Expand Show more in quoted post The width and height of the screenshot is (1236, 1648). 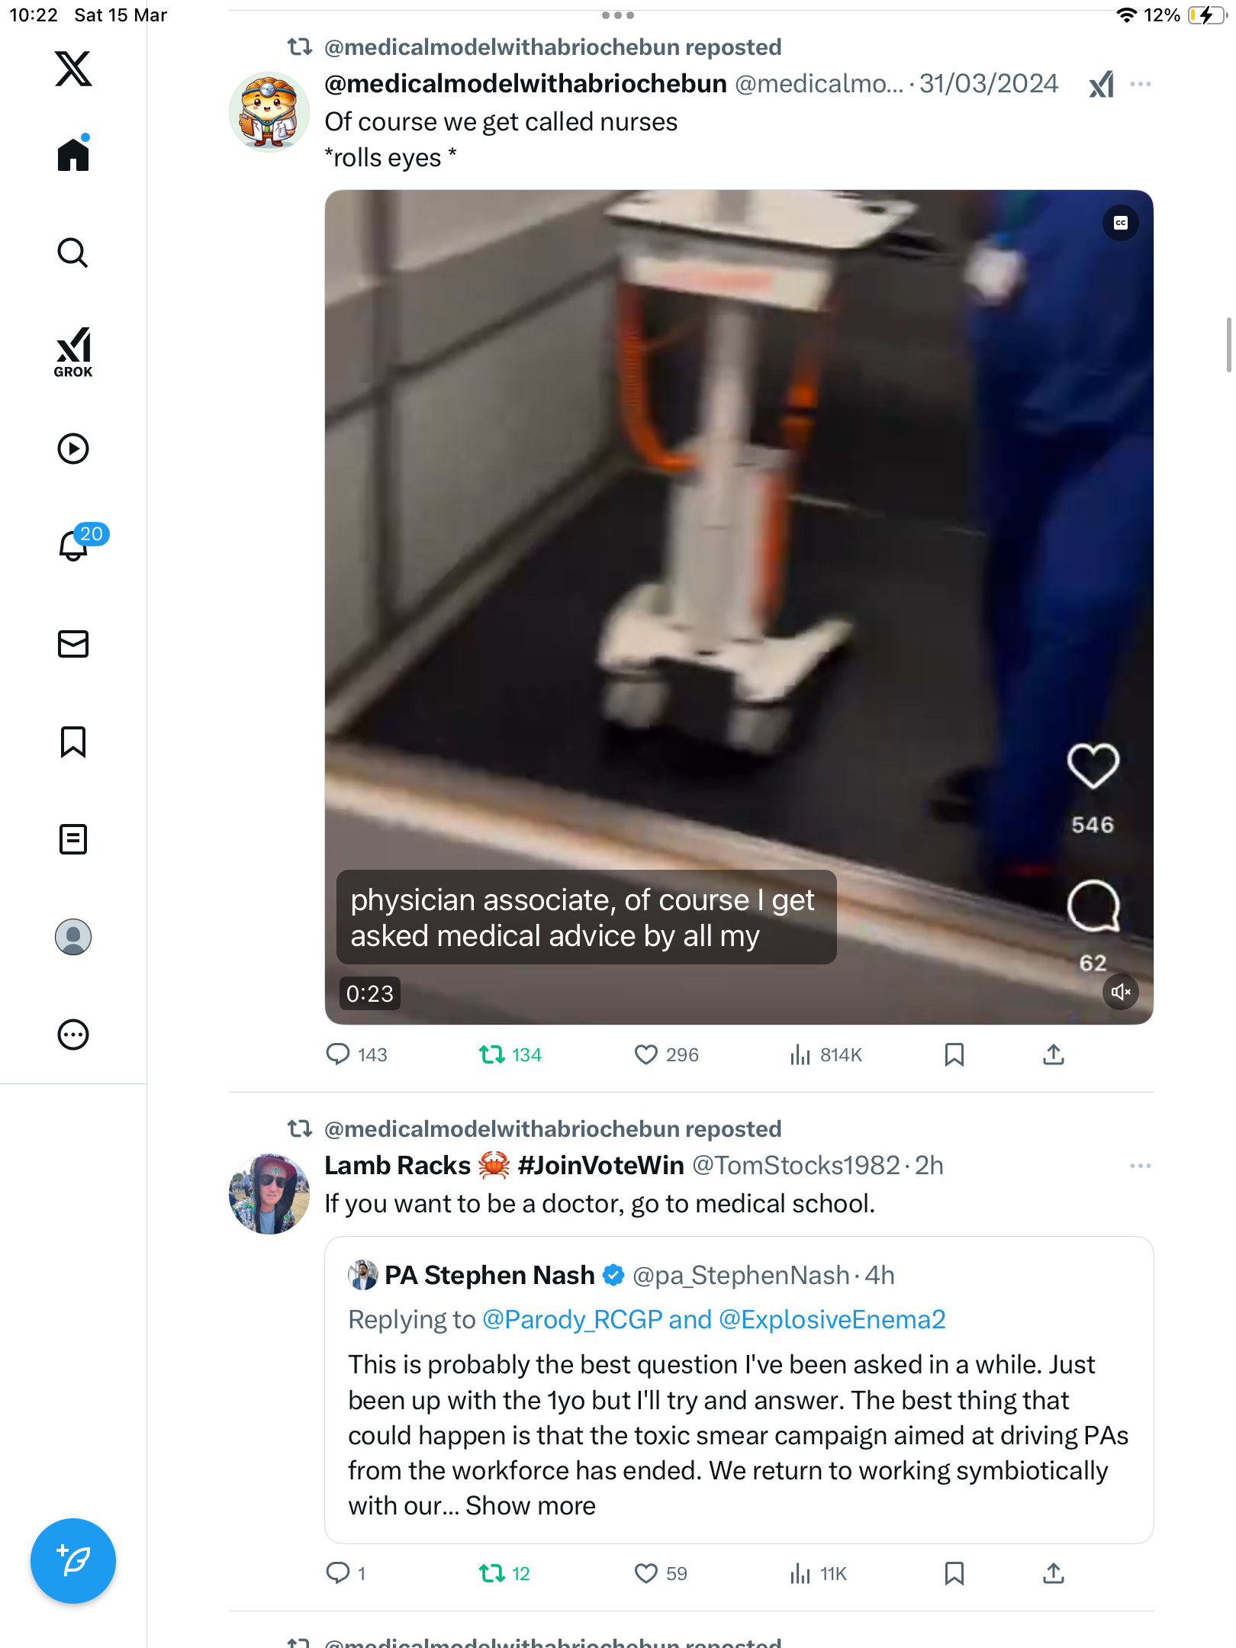(x=530, y=1506)
